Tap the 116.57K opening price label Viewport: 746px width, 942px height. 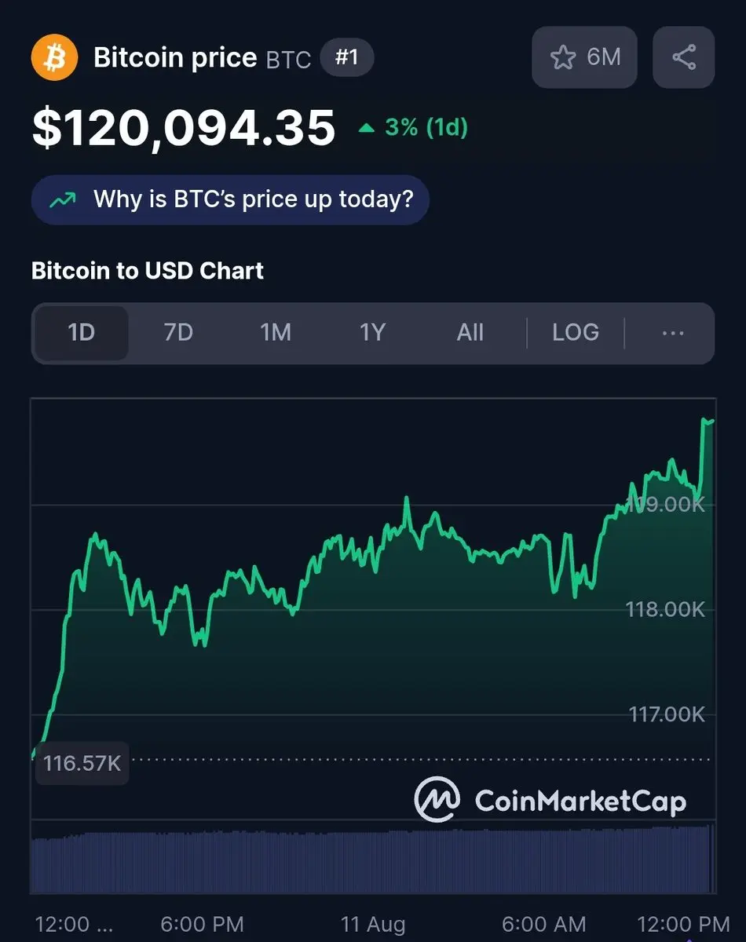pos(82,763)
